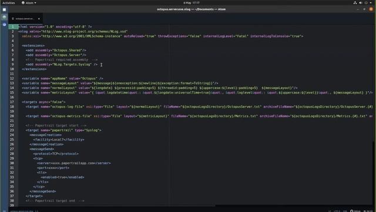Expand the system menu arrow in top bar

pyautogui.click(x=371, y=3)
